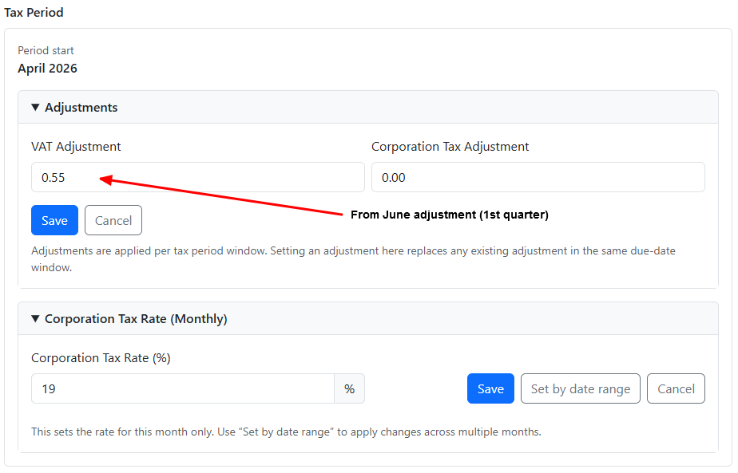Save the Corporation Tax Rate
Image resolution: width=738 pixels, height=473 pixels.
[490, 388]
